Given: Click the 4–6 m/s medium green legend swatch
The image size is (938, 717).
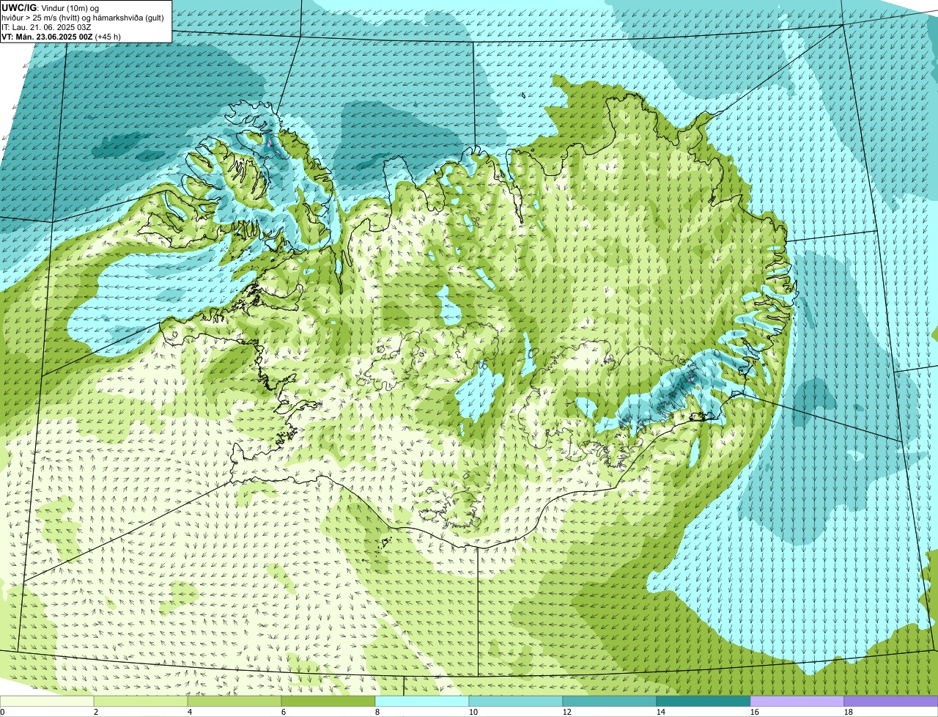Looking at the screenshot, I should click(x=234, y=701).
